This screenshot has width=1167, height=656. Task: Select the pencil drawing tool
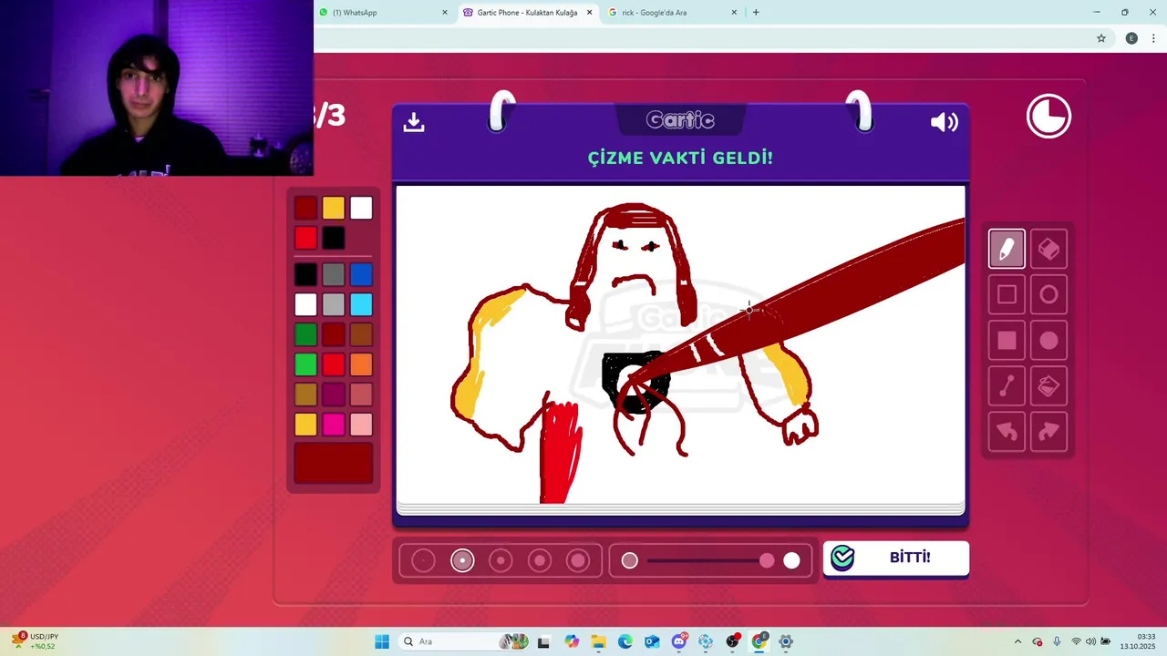click(1007, 249)
